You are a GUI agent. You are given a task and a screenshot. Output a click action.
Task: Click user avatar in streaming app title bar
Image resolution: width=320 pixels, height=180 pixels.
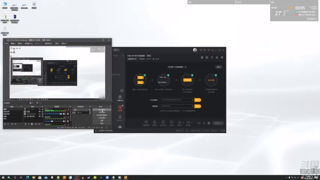click(195, 50)
